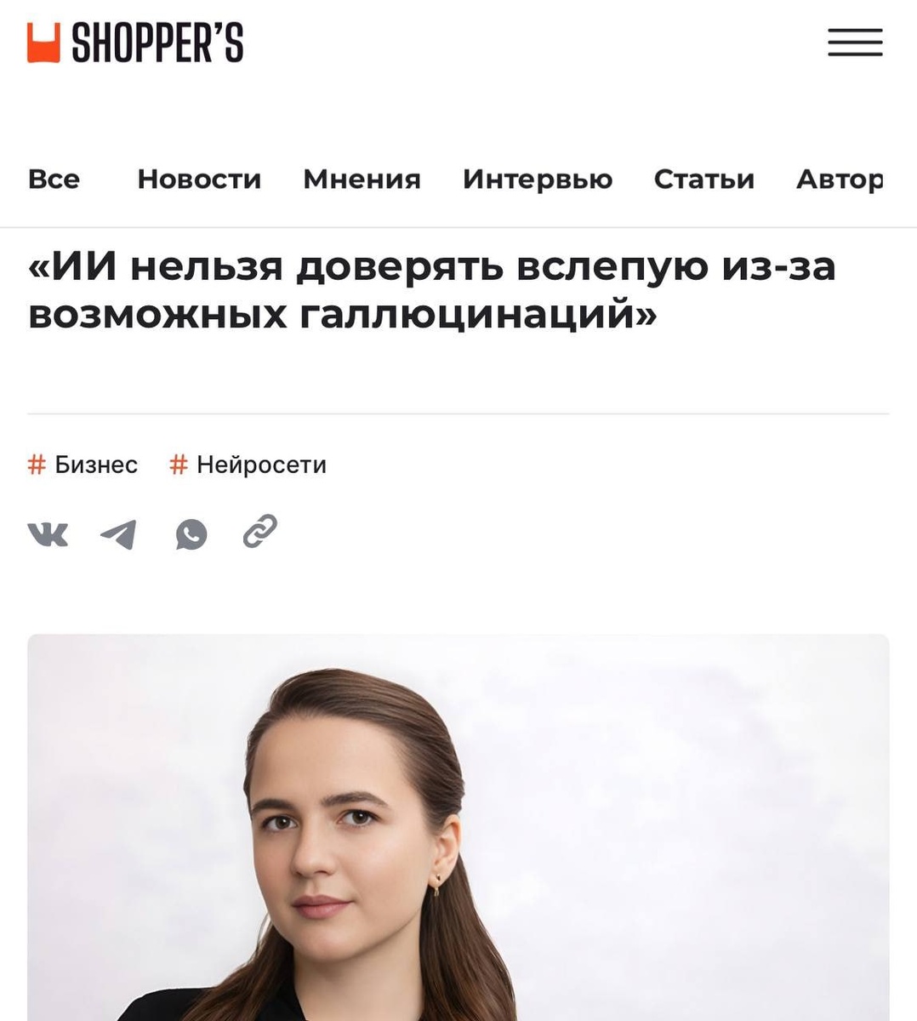
Task: Go to the Интервью tab
Action: [538, 180]
